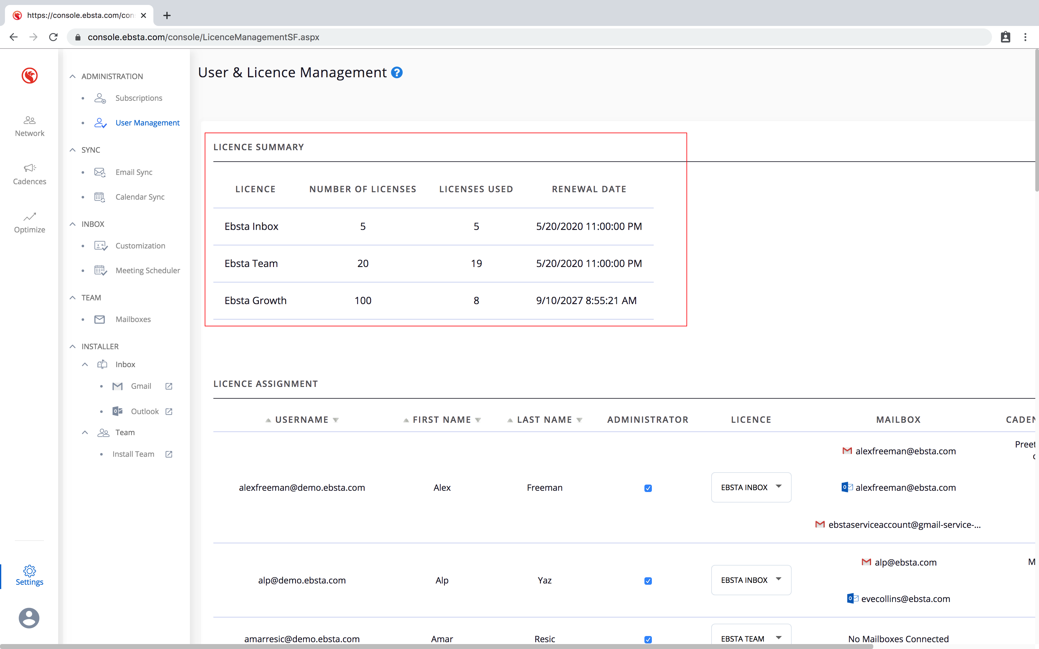This screenshot has width=1039, height=649.
Task: Toggle administrator checkbox for Alex Freeman
Action: pyautogui.click(x=648, y=488)
